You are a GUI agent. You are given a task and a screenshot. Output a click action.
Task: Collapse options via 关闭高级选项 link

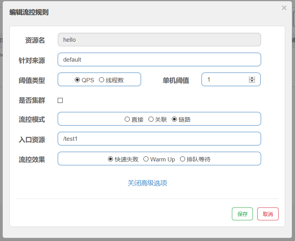147,183
